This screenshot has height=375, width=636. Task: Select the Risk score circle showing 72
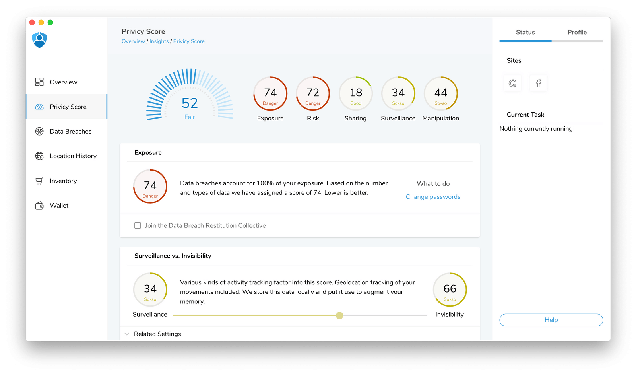[x=313, y=93]
